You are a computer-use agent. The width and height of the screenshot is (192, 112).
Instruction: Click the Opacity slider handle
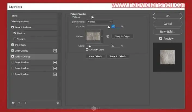tap(109, 27)
